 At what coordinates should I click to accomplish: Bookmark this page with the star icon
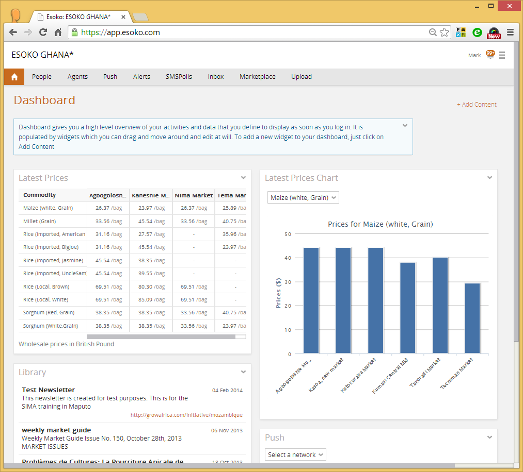tap(445, 32)
